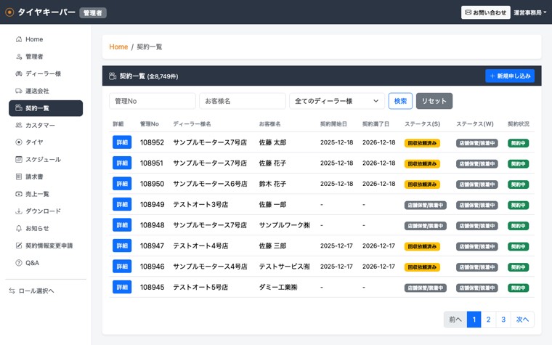This screenshot has width=552, height=345.
Task: Click pagination page 1
Action: click(474, 320)
